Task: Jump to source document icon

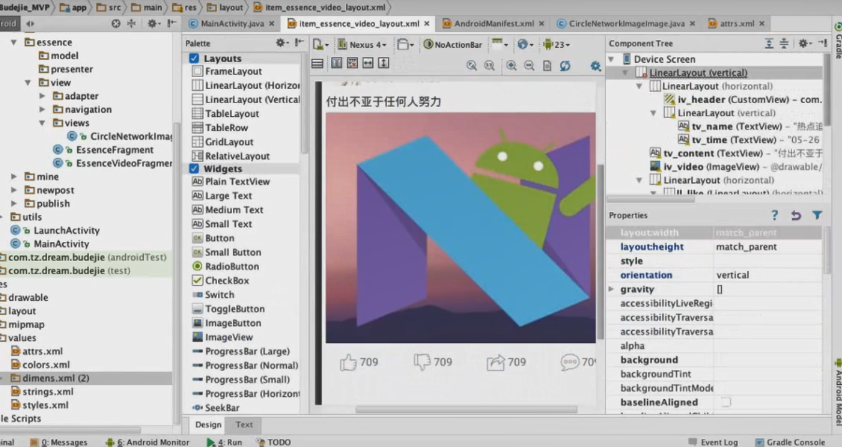Action: (x=547, y=65)
